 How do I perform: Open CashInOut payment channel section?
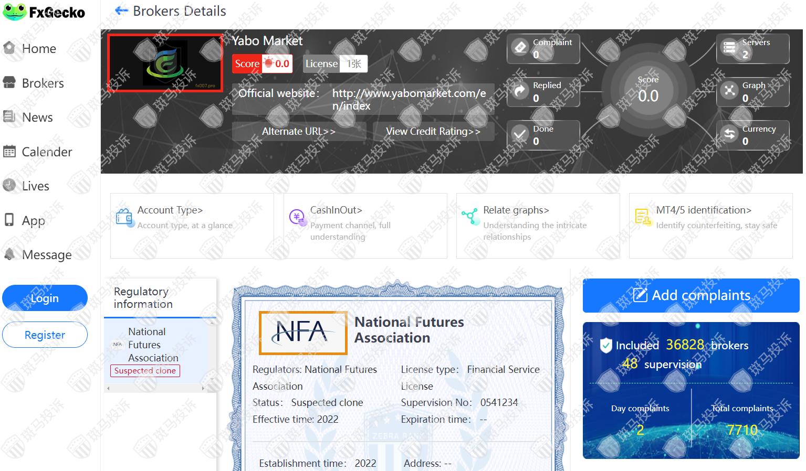(x=365, y=226)
